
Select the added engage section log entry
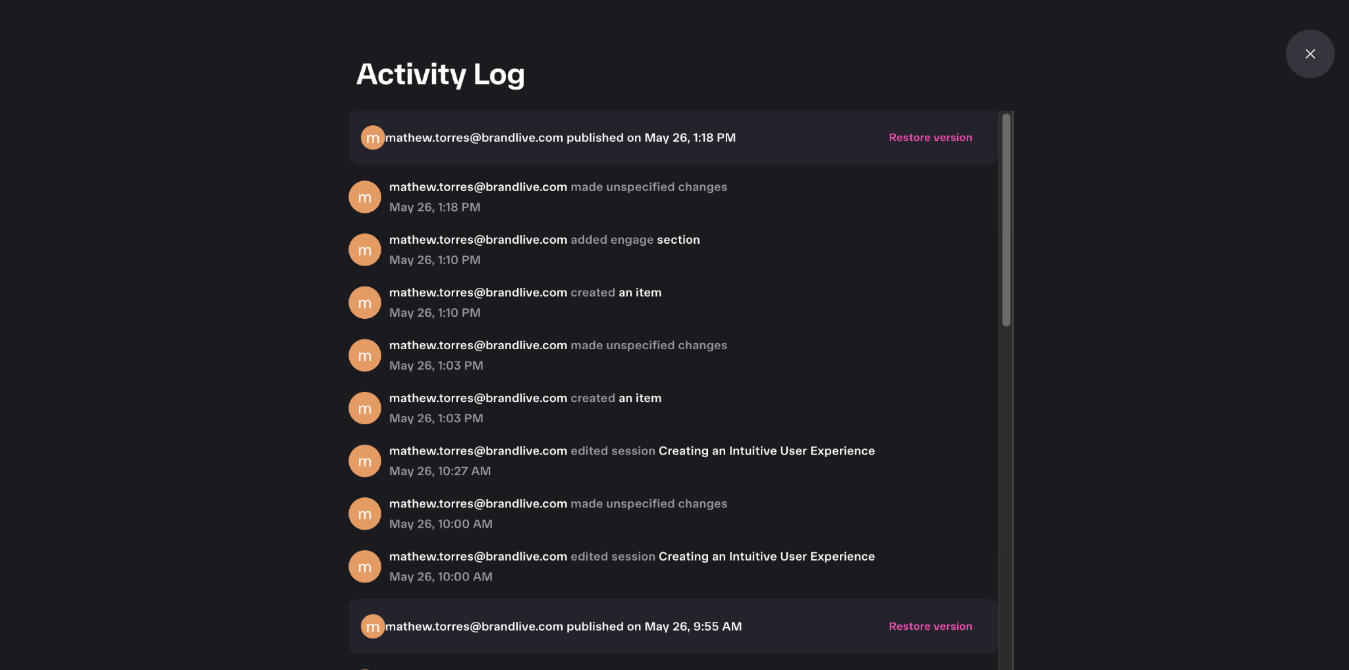point(672,250)
